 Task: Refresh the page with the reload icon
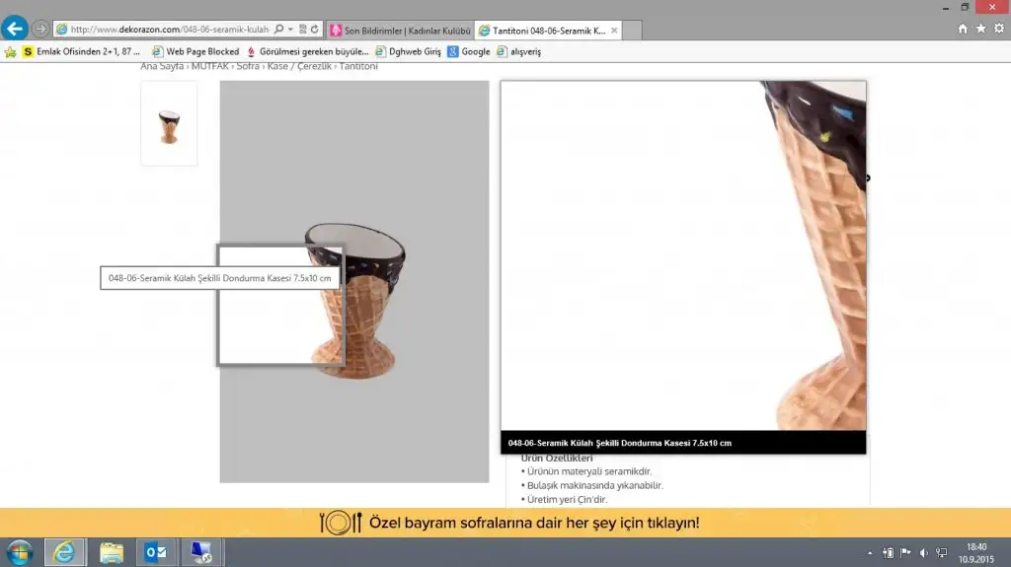[314, 30]
